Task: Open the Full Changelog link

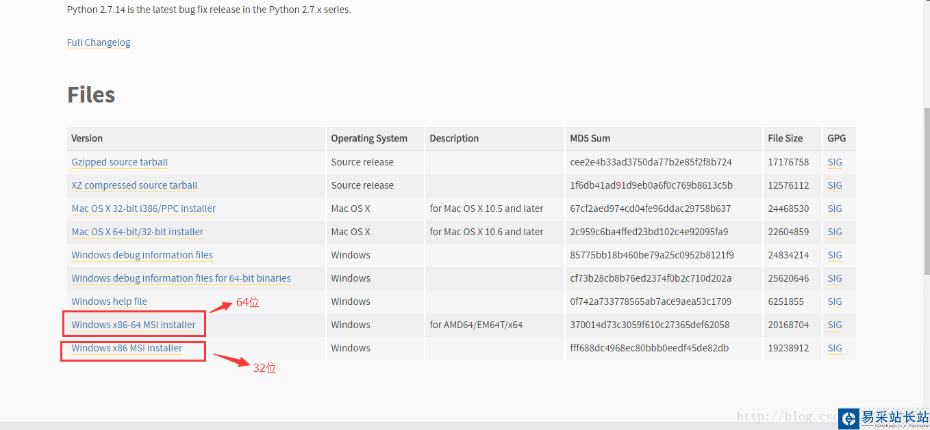Action: click(99, 42)
